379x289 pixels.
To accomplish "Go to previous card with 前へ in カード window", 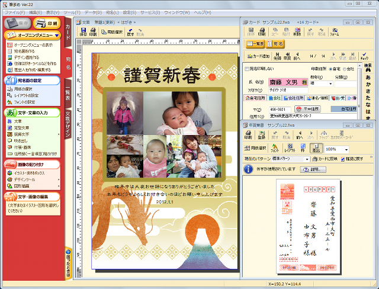I will click(297, 56).
